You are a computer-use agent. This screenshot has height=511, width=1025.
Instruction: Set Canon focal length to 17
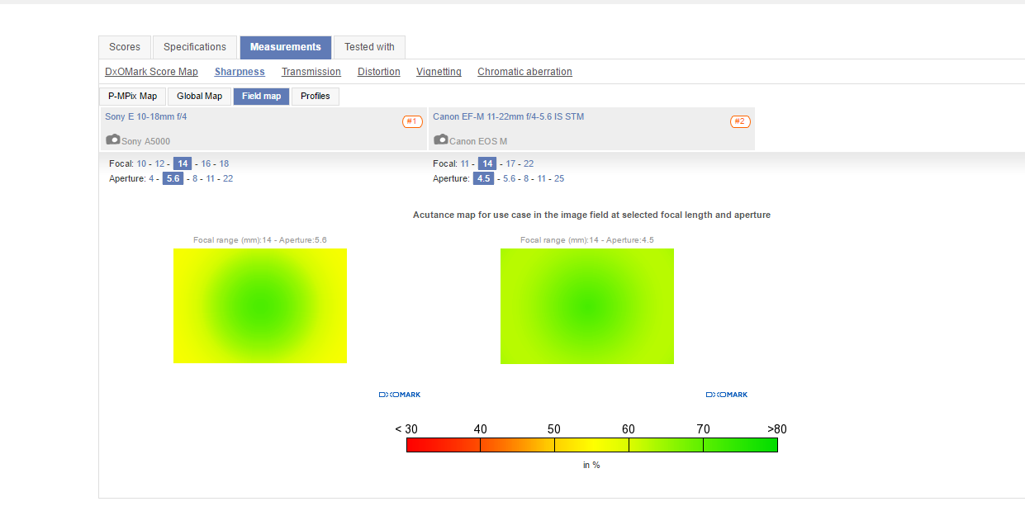click(510, 163)
